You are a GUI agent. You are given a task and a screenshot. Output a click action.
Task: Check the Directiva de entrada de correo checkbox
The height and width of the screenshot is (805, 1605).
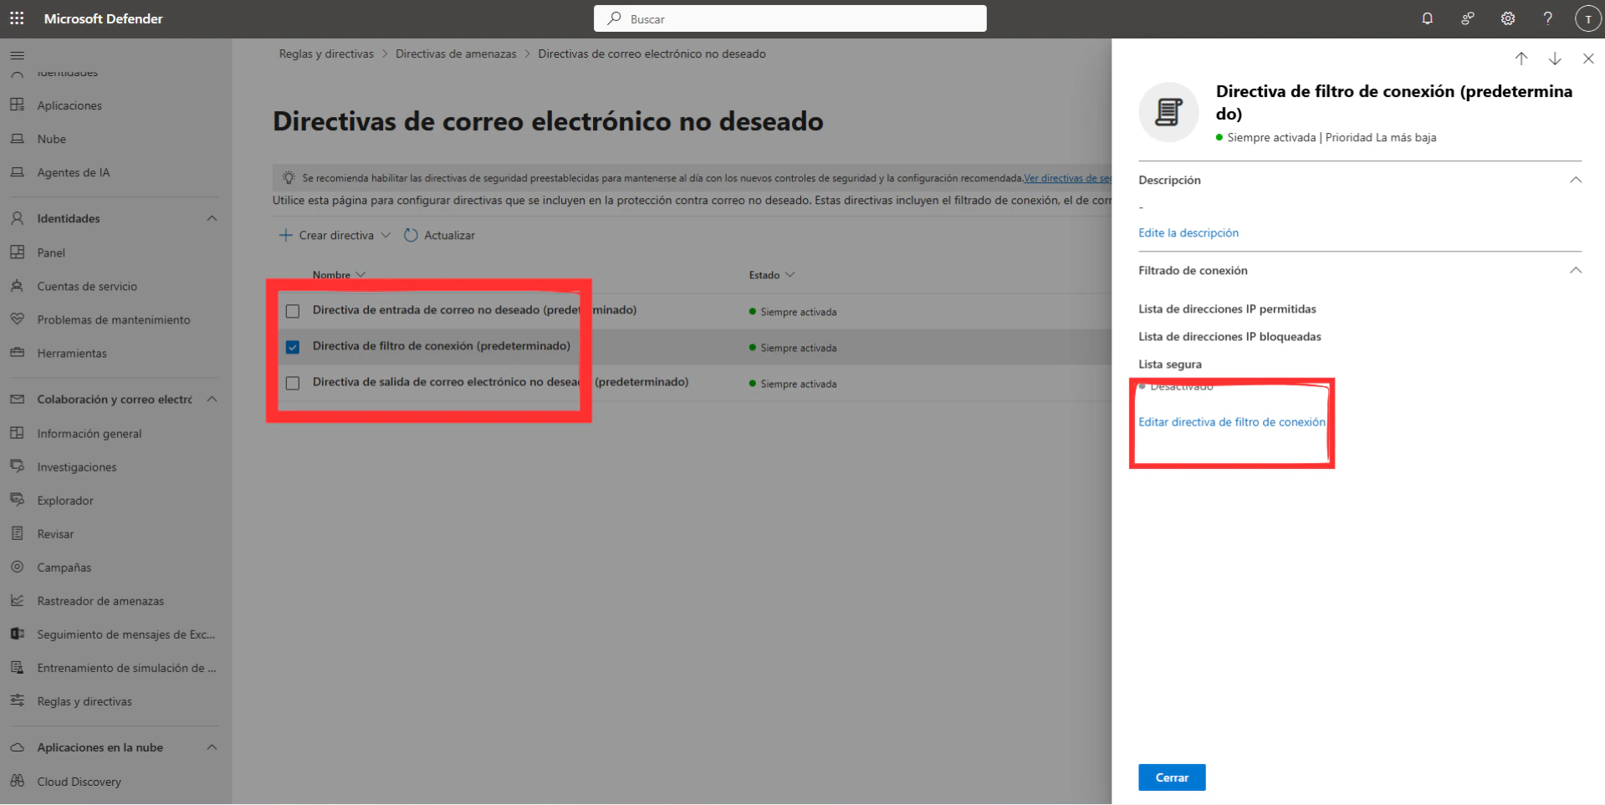point(293,311)
